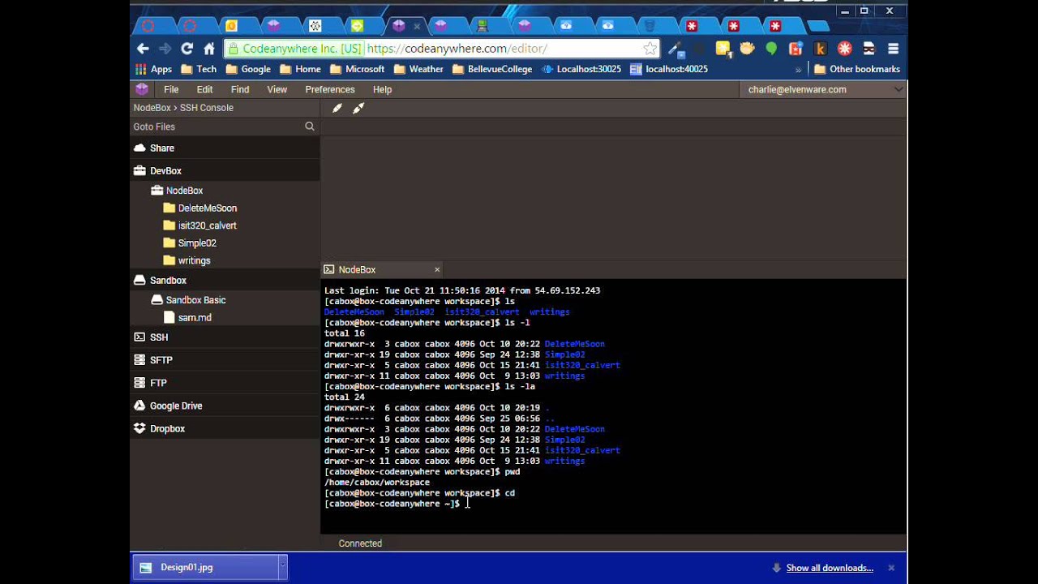Screen dimensions: 1038x584
Task: Open the Help menu
Action: pyautogui.click(x=382, y=89)
